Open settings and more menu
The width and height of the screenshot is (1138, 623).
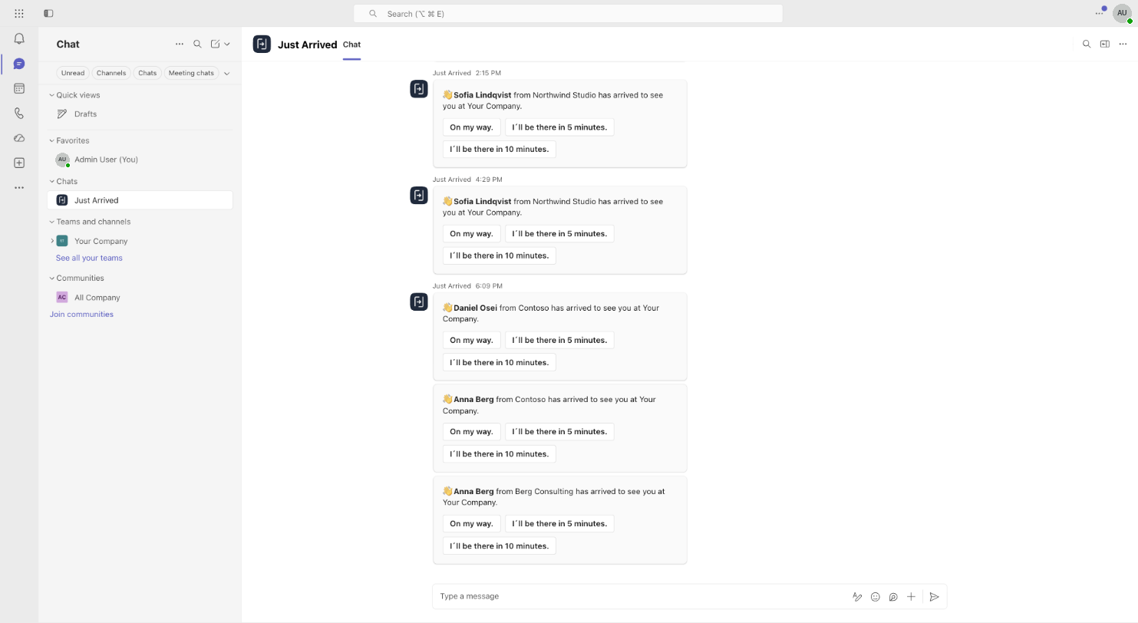coord(1099,14)
